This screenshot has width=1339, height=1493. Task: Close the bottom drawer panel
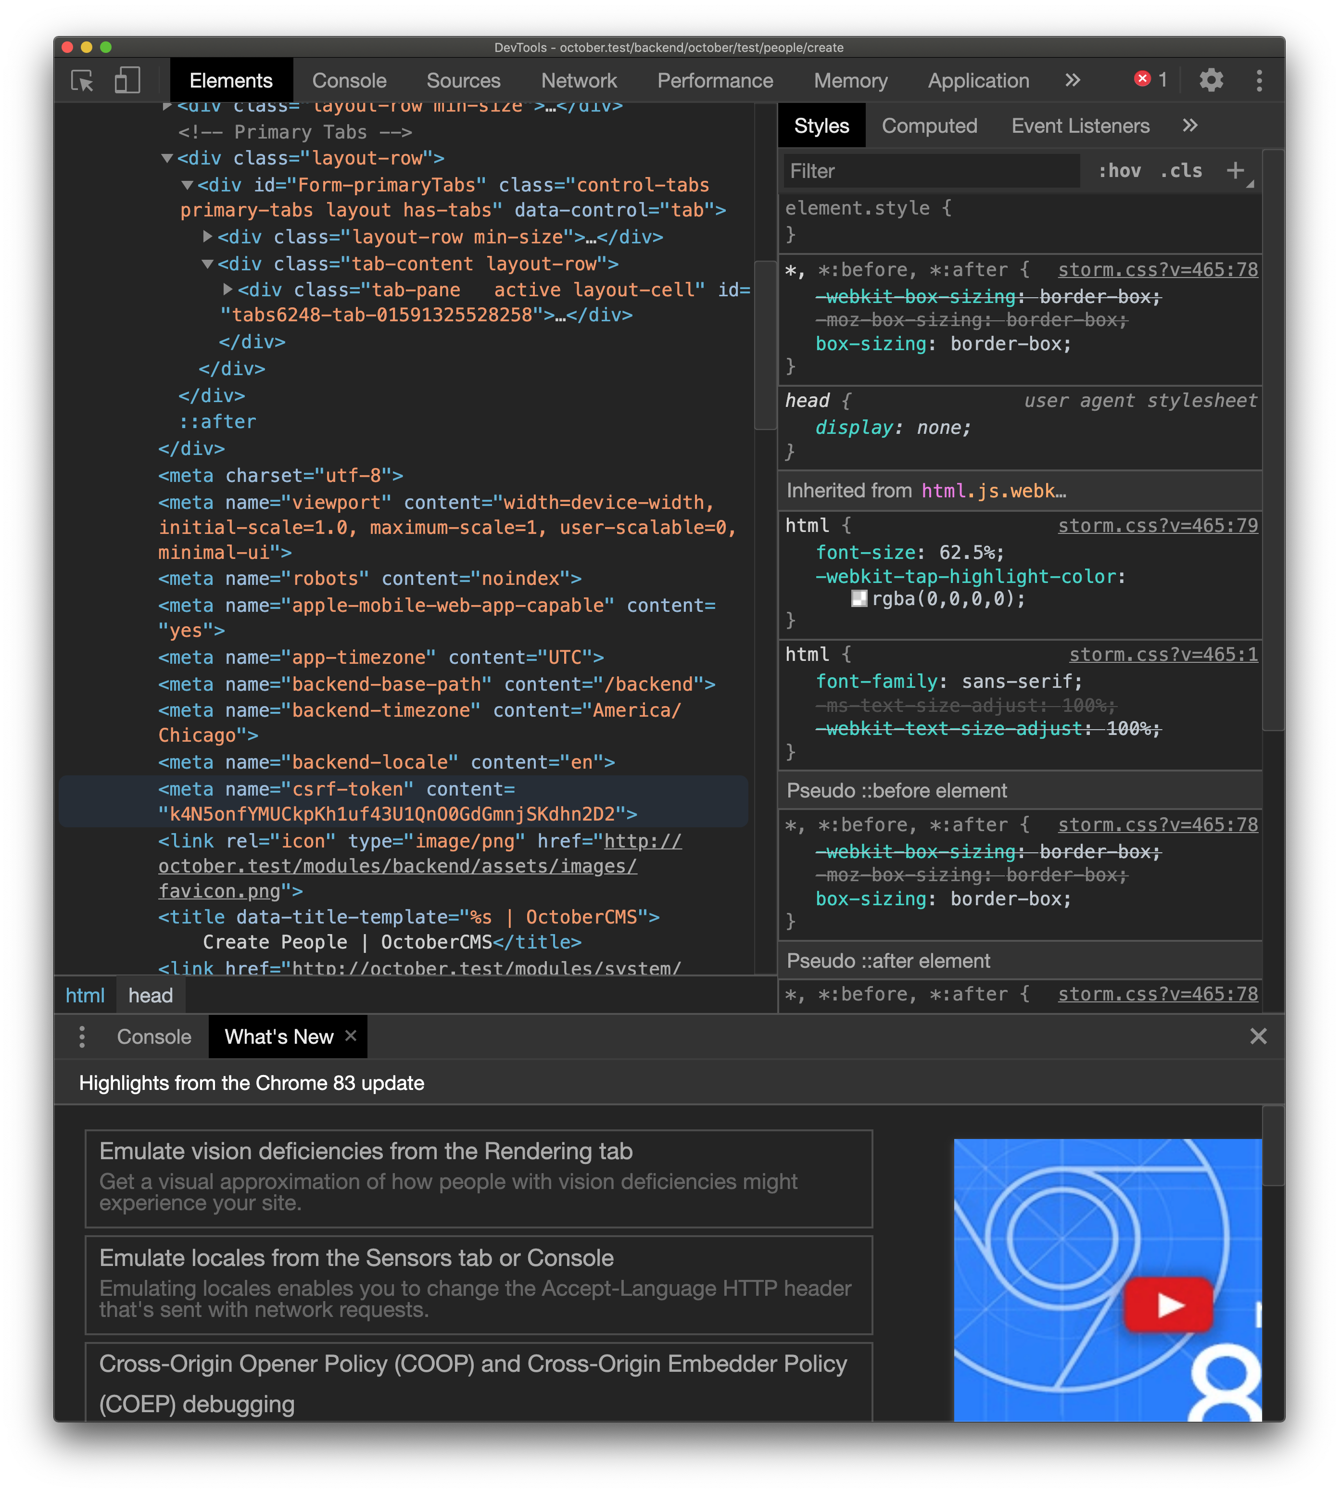(1258, 1036)
